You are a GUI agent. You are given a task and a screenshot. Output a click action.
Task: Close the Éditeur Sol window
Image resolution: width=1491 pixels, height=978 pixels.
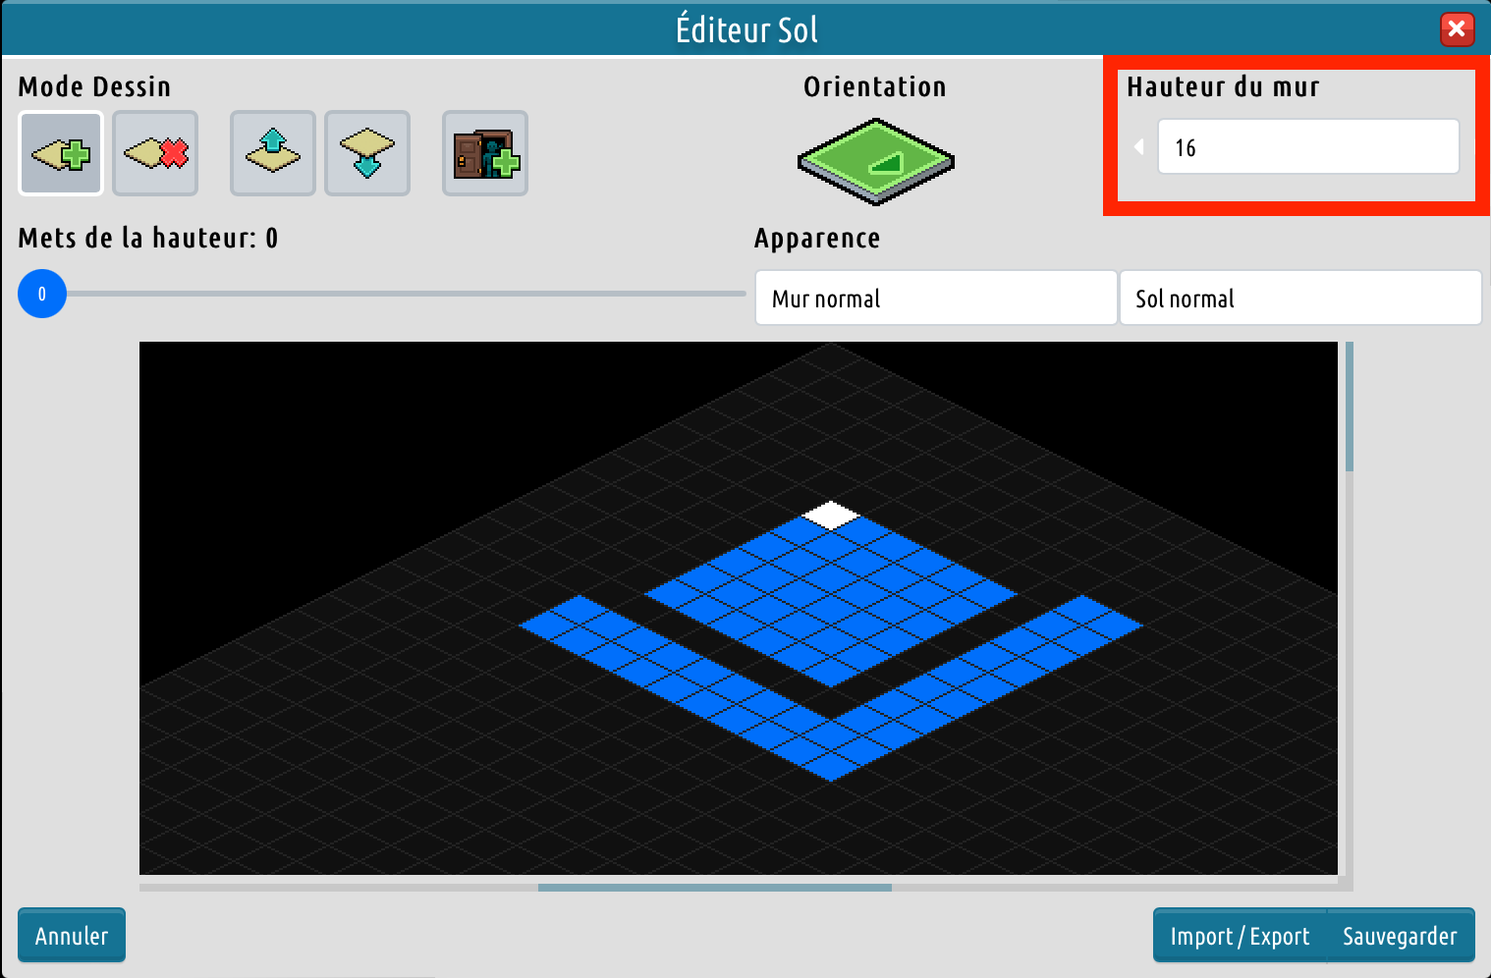click(x=1457, y=28)
